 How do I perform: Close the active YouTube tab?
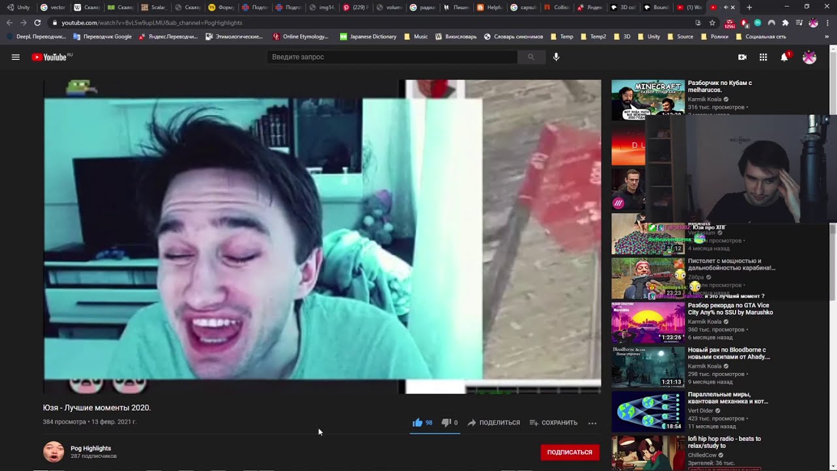(732, 7)
